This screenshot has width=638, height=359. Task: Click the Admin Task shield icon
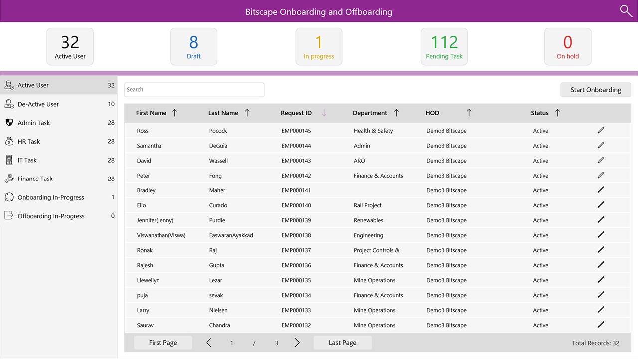[9, 123]
